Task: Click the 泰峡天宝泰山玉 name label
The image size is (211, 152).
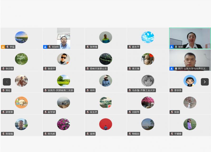Action: click(x=98, y=69)
